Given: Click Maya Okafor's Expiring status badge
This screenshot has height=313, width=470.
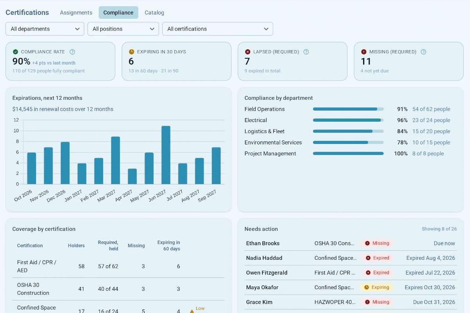Looking at the screenshot, I should (x=377, y=287).
